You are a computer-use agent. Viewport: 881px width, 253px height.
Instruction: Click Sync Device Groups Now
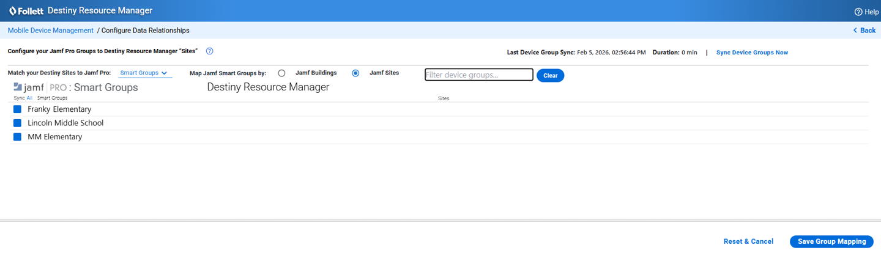tap(752, 53)
